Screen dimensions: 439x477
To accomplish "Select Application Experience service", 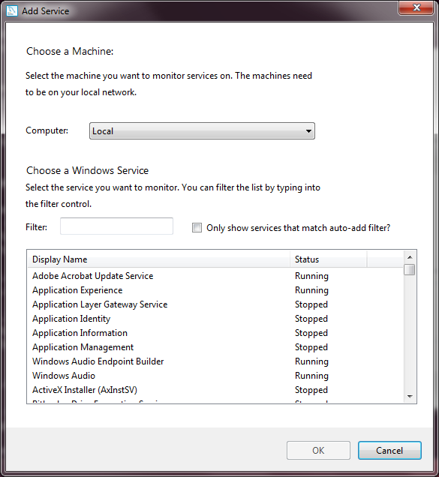I will [x=215, y=290].
